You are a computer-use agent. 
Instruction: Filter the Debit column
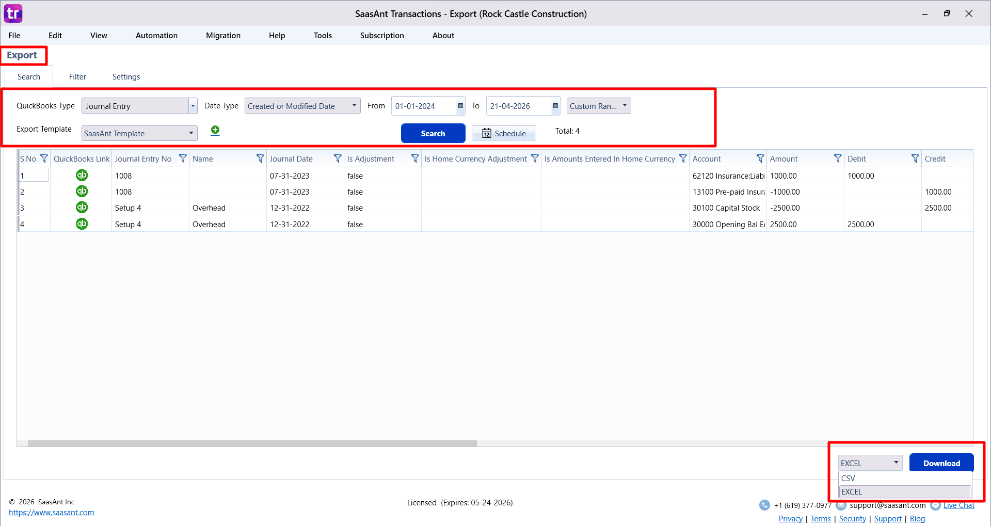(915, 158)
